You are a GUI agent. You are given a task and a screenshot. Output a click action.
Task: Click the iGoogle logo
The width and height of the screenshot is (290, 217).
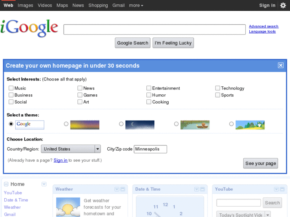point(29,28)
